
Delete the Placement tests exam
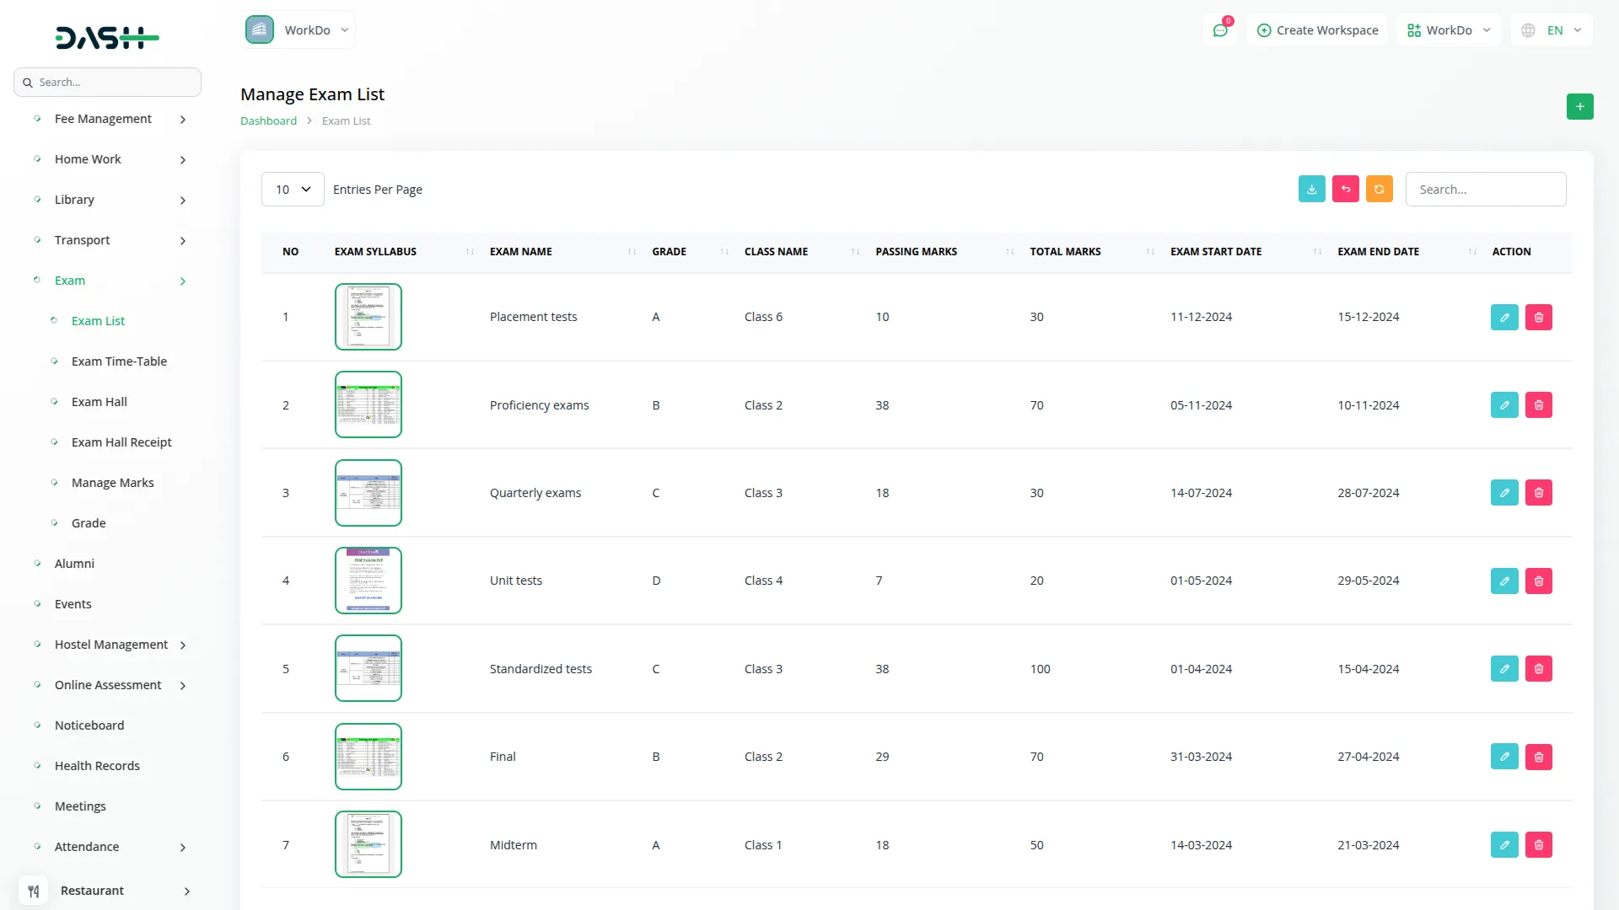coord(1539,317)
